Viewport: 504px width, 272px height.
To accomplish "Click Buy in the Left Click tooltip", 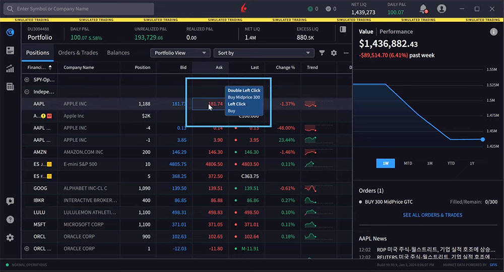I will [231, 111].
